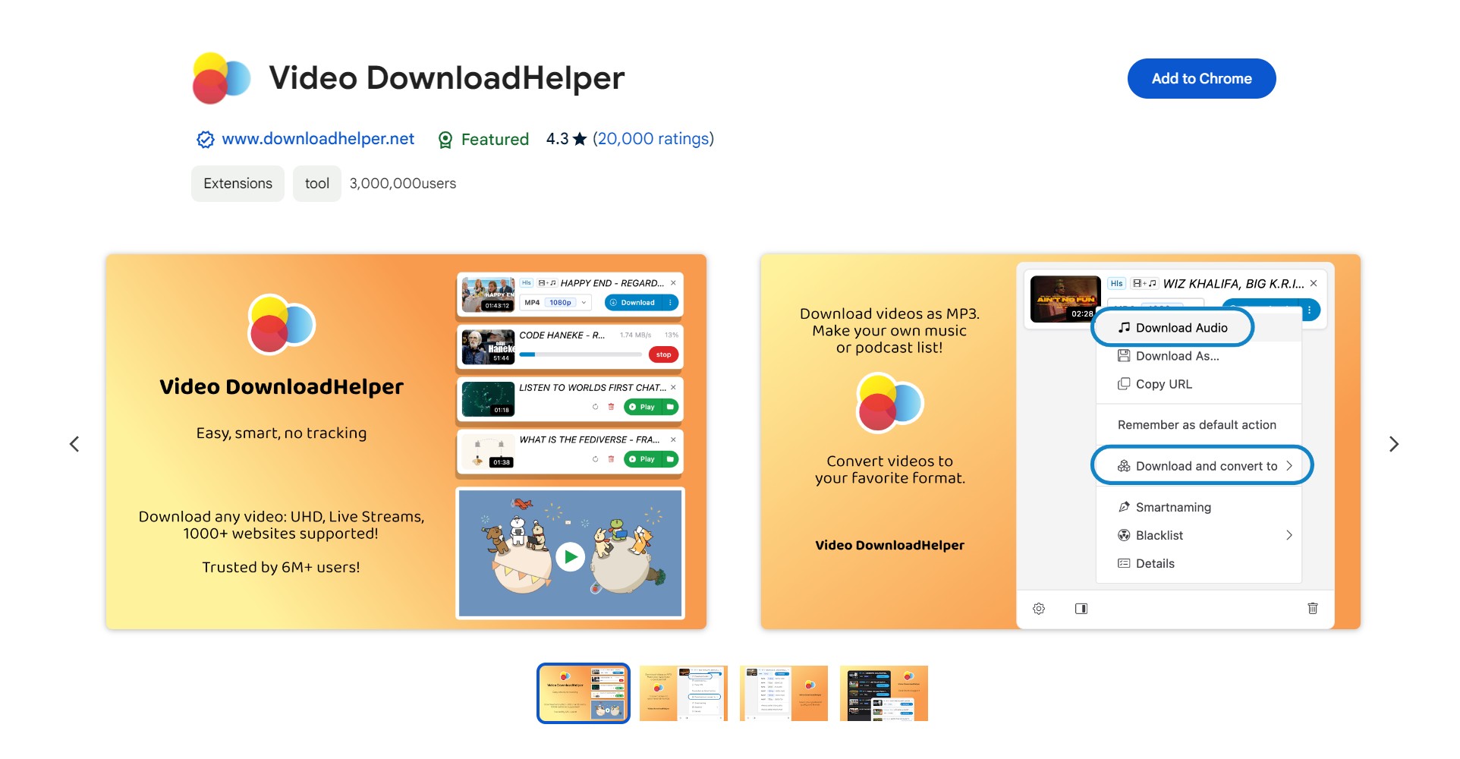Click the rating star icon
Viewport: 1460px width, 759px height.
click(x=580, y=139)
